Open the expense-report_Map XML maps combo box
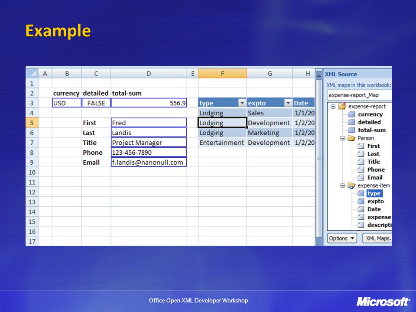The width and height of the screenshot is (416, 312). click(x=359, y=95)
